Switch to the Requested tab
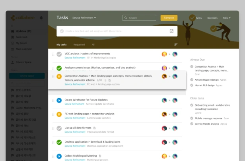This screenshot has height=161, width=245. click(x=79, y=45)
